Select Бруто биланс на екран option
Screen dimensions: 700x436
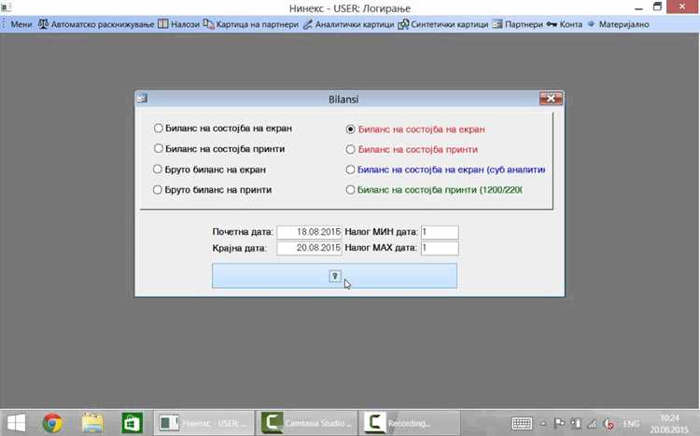[158, 170]
